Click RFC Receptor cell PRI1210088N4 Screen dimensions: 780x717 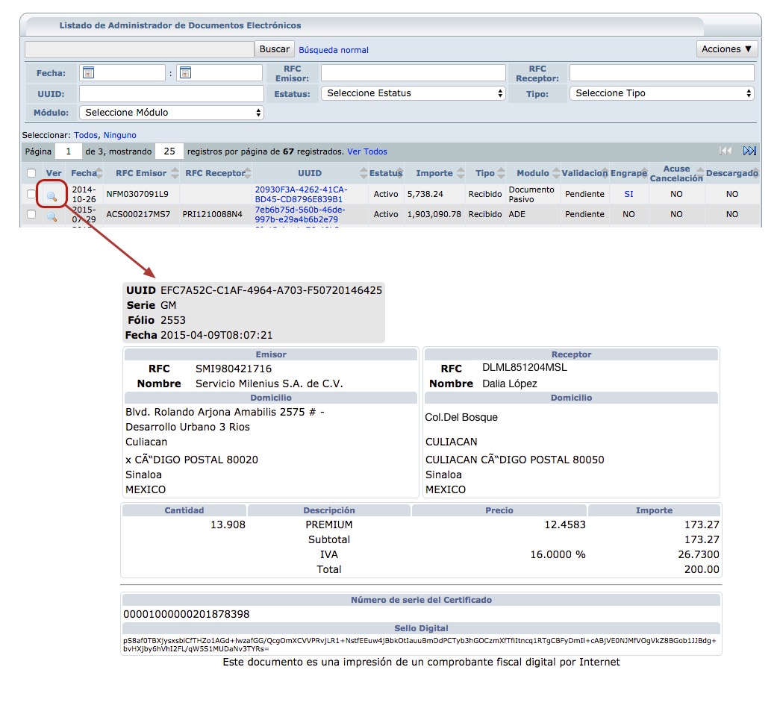point(213,214)
